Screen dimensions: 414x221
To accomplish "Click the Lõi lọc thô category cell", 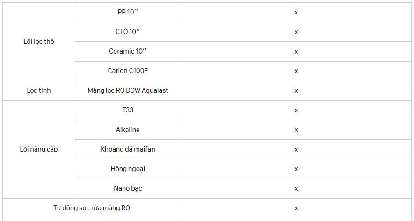I will click(39, 41).
